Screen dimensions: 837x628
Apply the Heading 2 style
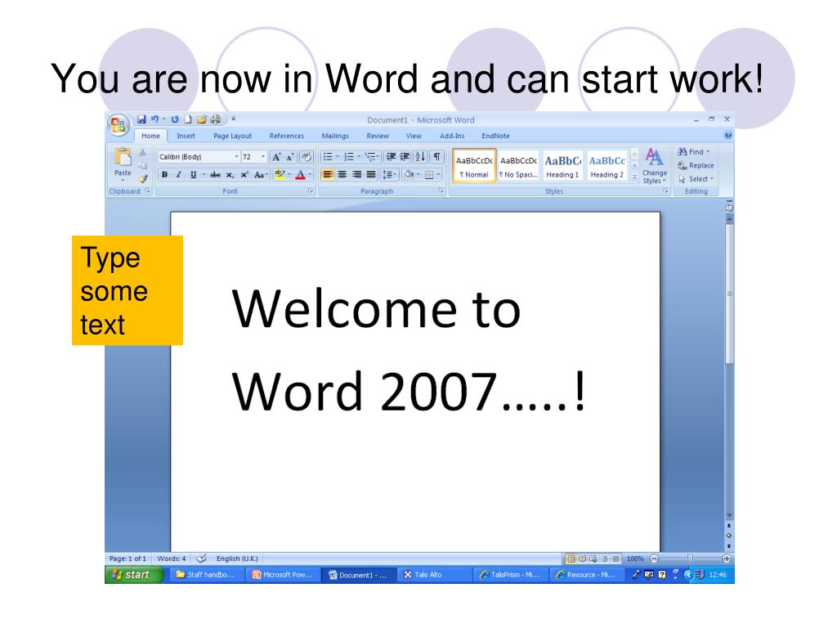tap(607, 166)
